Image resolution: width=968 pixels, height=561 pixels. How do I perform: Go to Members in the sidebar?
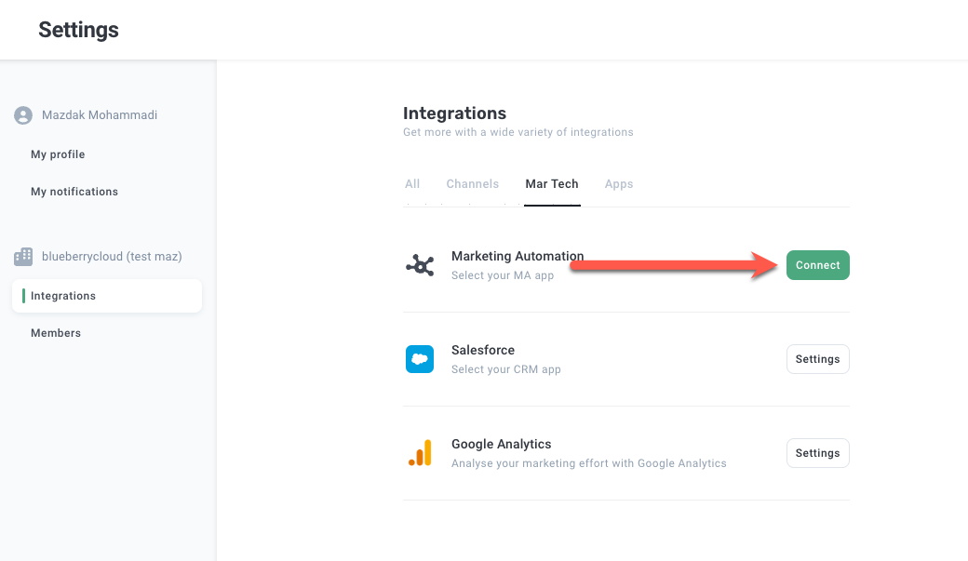click(x=56, y=333)
